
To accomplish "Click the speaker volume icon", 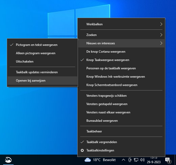I will click(x=142, y=160).
